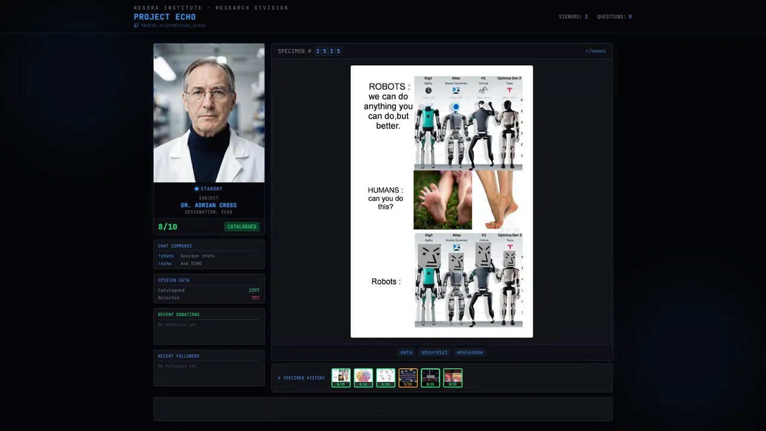
Task: Click the QUESTIONS: 0 counter
Action: tap(615, 17)
